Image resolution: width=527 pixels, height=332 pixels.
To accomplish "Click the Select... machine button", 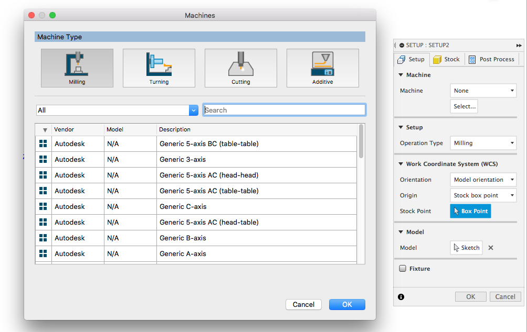I will pyautogui.click(x=464, y=106).
